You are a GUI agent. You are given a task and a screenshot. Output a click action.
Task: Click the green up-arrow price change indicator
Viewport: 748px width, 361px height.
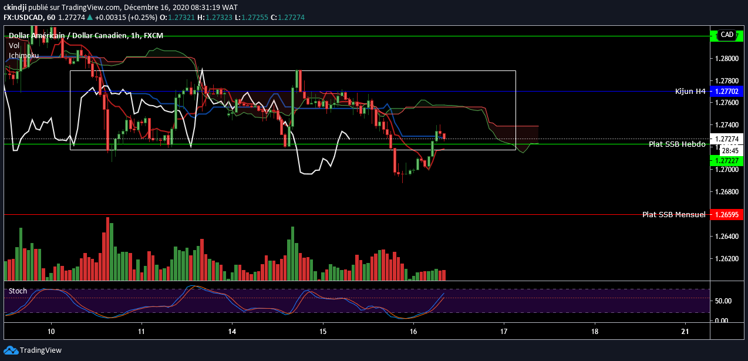tap(89, 18)
